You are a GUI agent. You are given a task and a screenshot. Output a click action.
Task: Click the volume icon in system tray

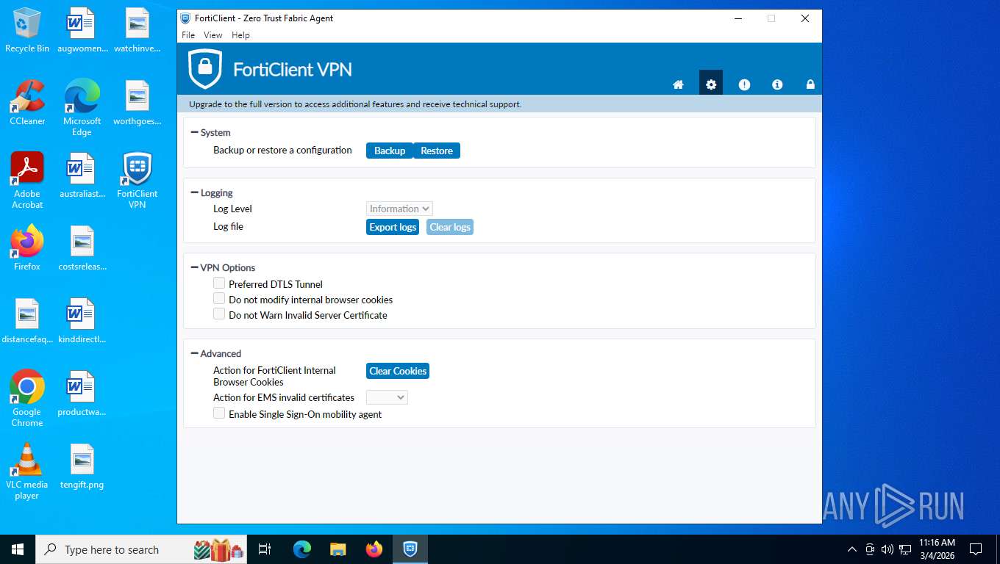(x=888, y=549)
